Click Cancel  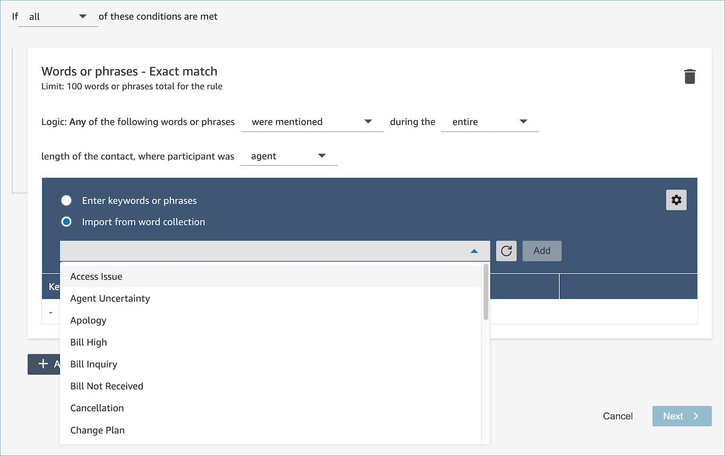click(x=618, y=416)
